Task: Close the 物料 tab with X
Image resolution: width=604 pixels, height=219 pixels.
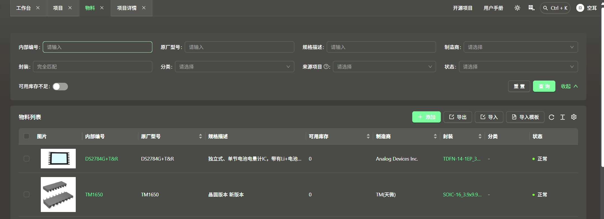Action: point(102,8)
